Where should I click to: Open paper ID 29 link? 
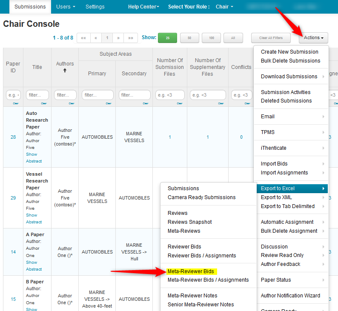(13, 198)
